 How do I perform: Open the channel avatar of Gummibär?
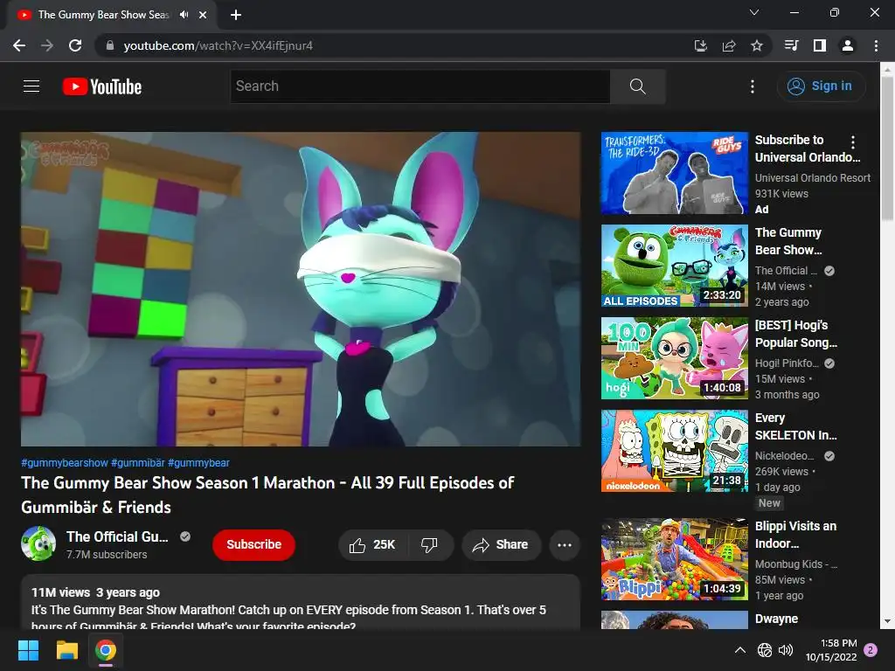click(38, 543)
